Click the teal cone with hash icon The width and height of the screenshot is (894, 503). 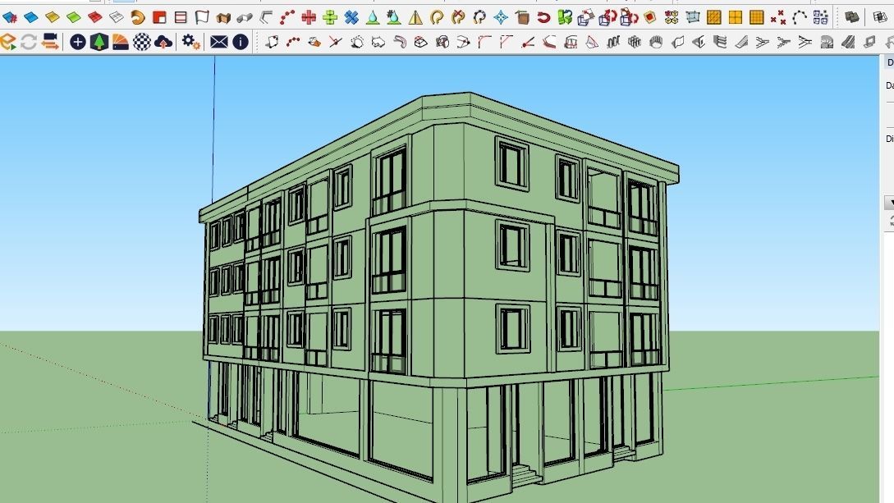pos(394,18)
